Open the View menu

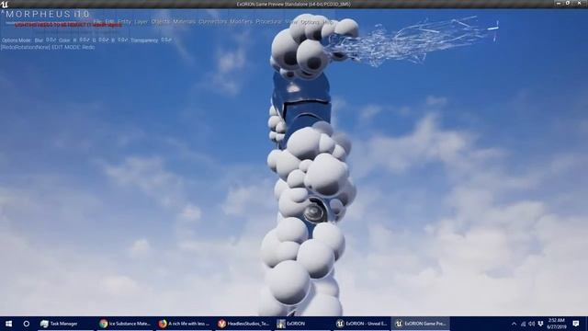click(x=291, y=22)
